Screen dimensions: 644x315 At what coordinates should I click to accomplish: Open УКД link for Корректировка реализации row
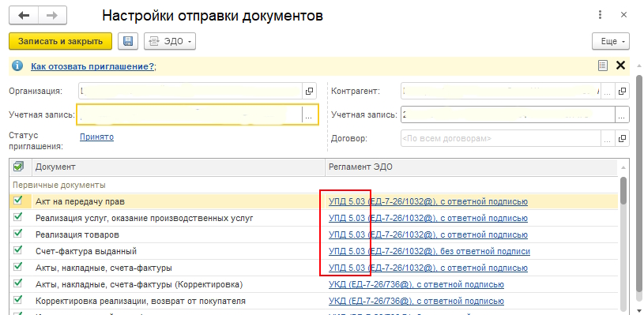(416, 301)
